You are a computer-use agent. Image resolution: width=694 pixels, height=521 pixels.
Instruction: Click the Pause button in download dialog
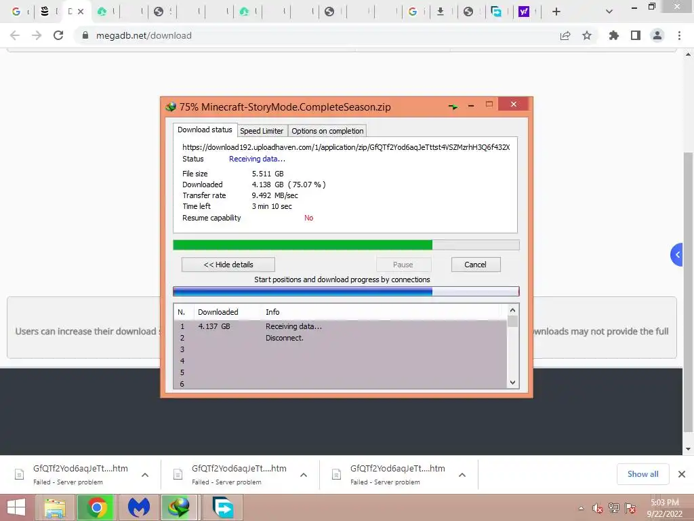coord(403,265)
